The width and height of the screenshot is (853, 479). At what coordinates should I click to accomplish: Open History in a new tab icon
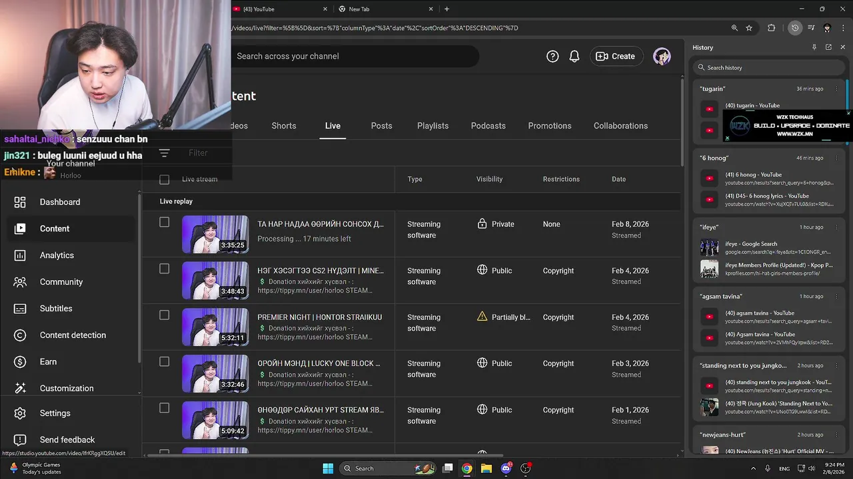[828, 47]
